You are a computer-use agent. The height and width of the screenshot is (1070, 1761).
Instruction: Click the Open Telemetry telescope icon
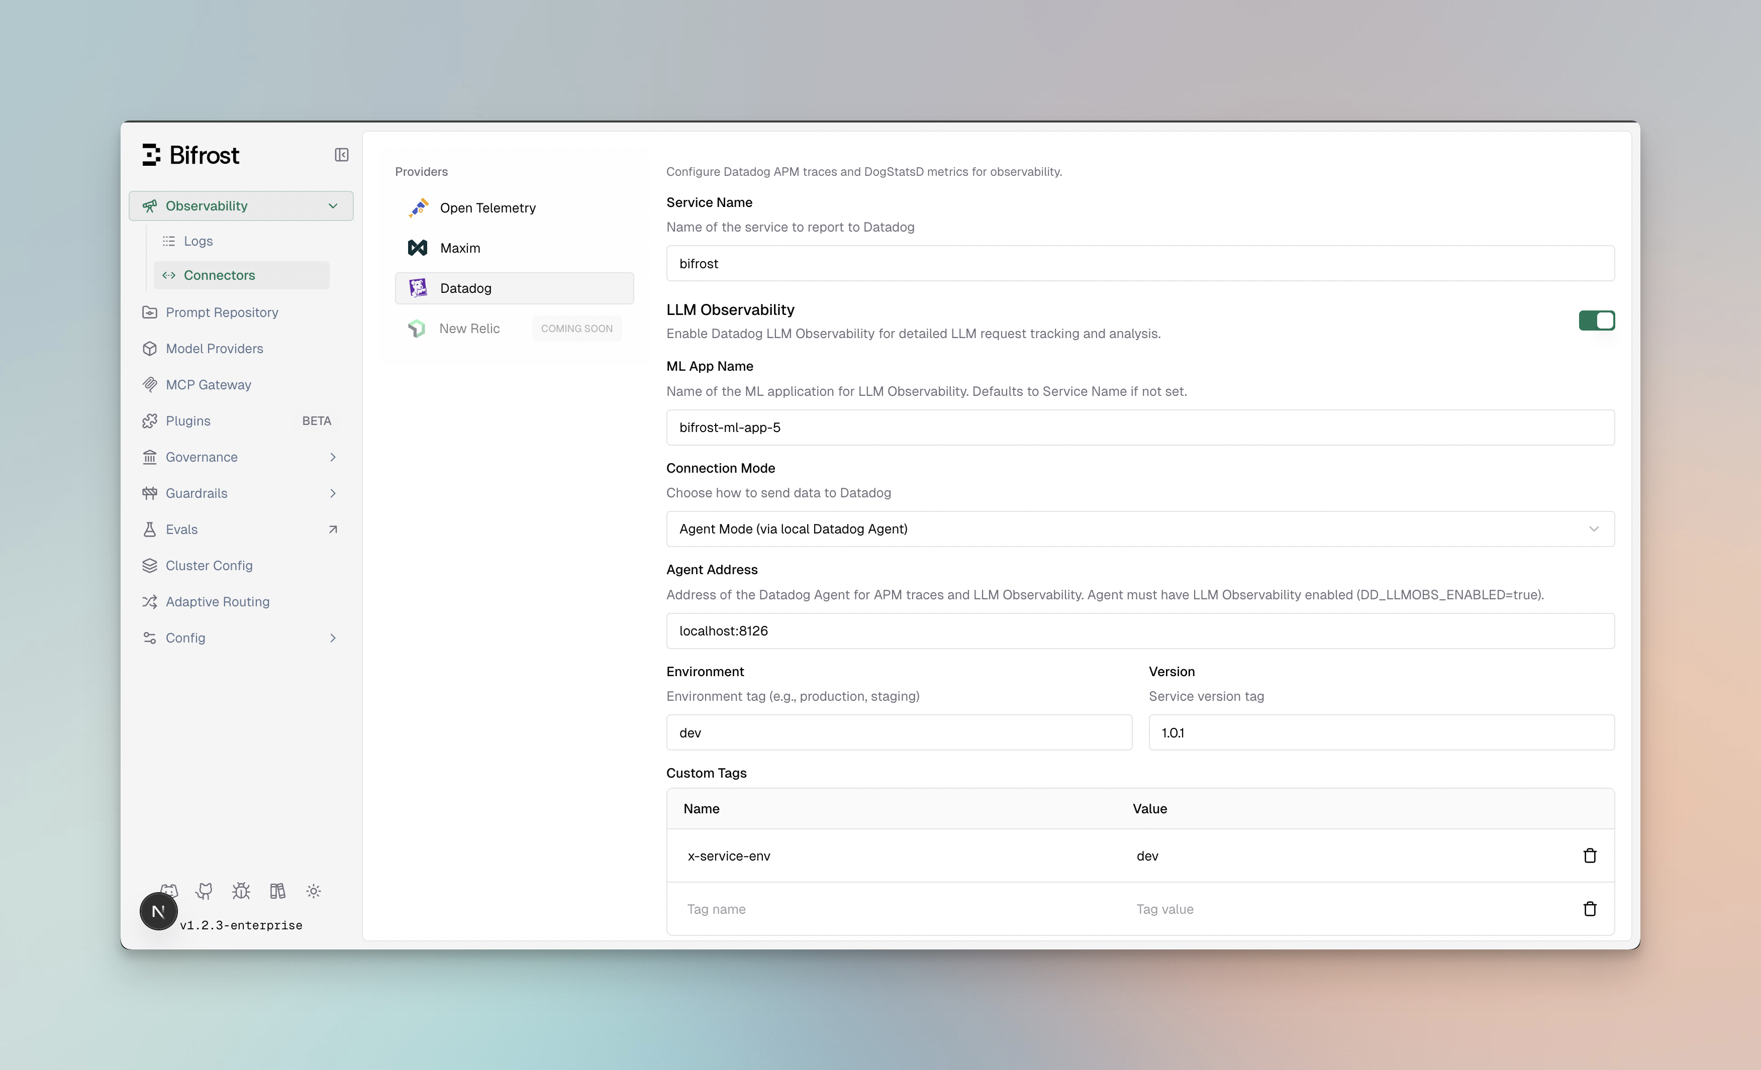419,207
